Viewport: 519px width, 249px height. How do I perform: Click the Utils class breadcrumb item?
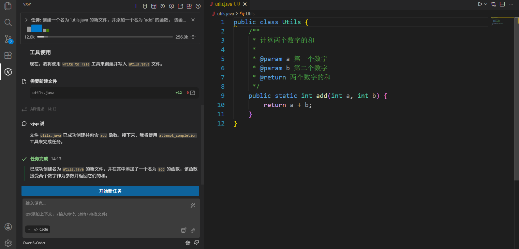click(250, 14)
